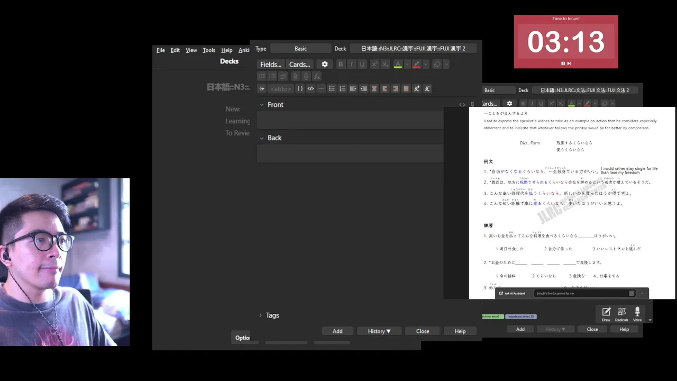This screenshot has width=677, height=381.
Task: Change deck FUJI 漢字 2 selector
Action: (413, 49)
